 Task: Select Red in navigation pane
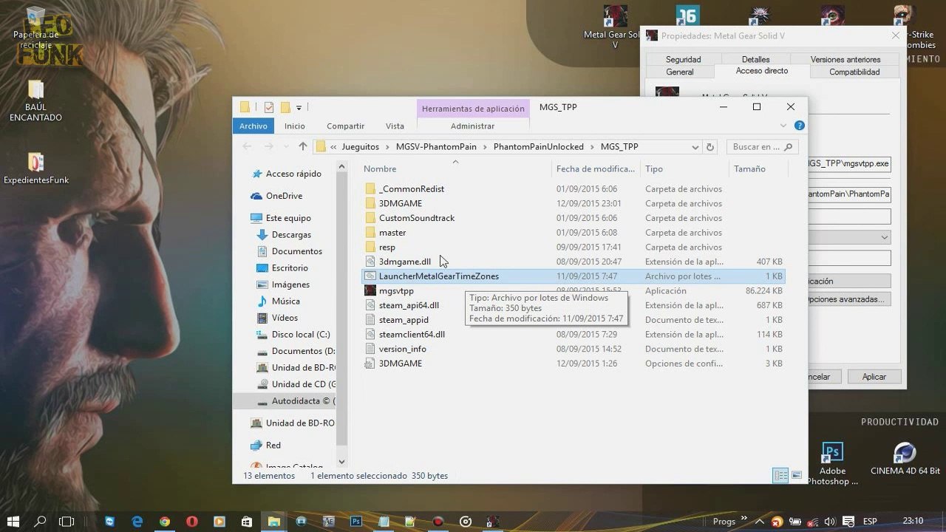coord(273,446)
